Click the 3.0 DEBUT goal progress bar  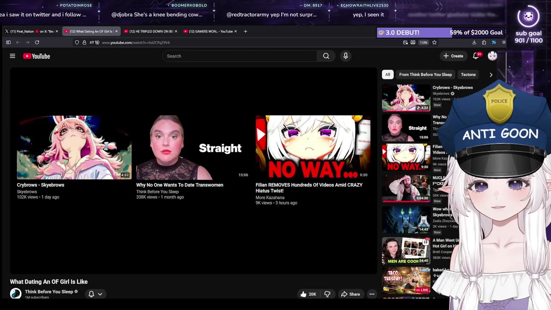(x=441, y=33)
